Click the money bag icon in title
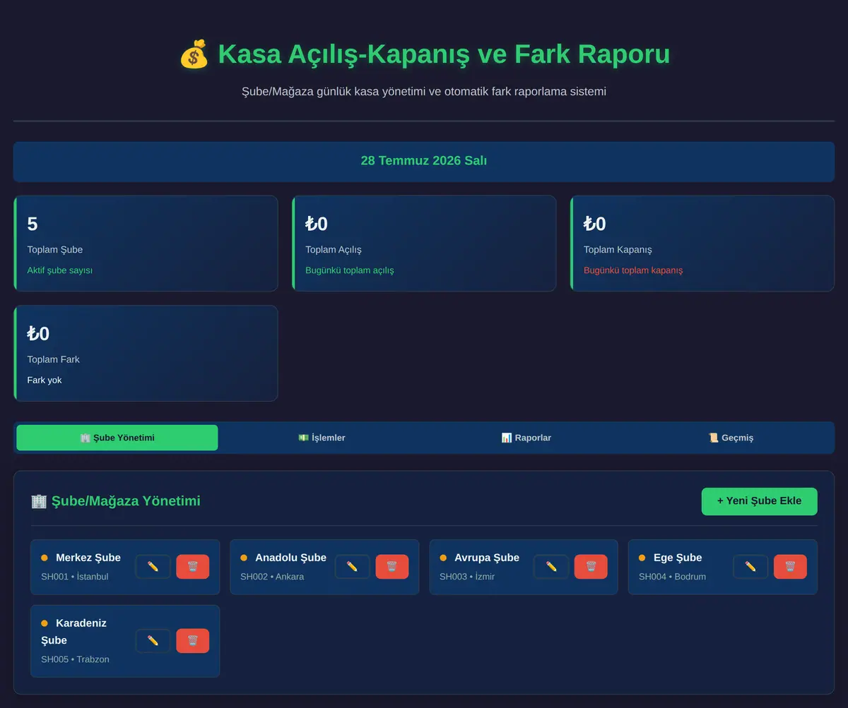This screenshot has height=708, width=848. 194,54
